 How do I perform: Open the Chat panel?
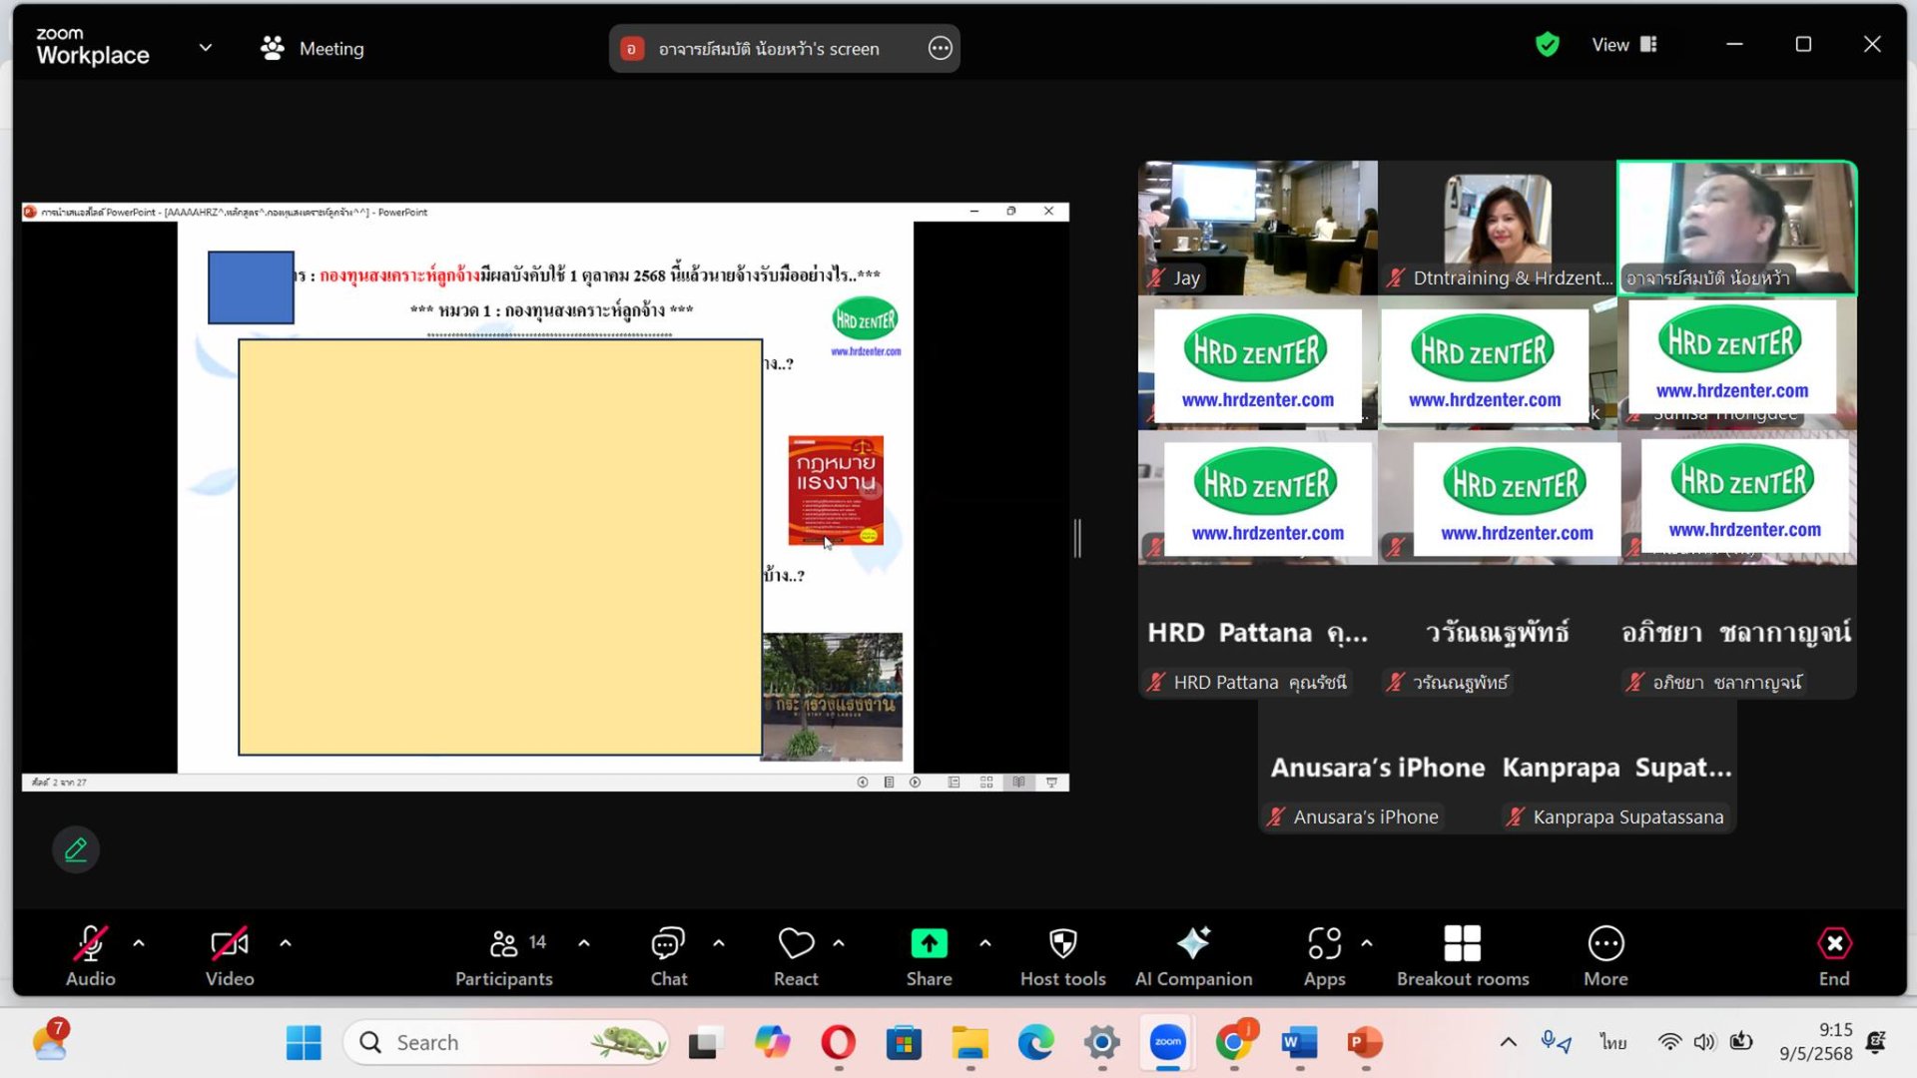(669, 955)
